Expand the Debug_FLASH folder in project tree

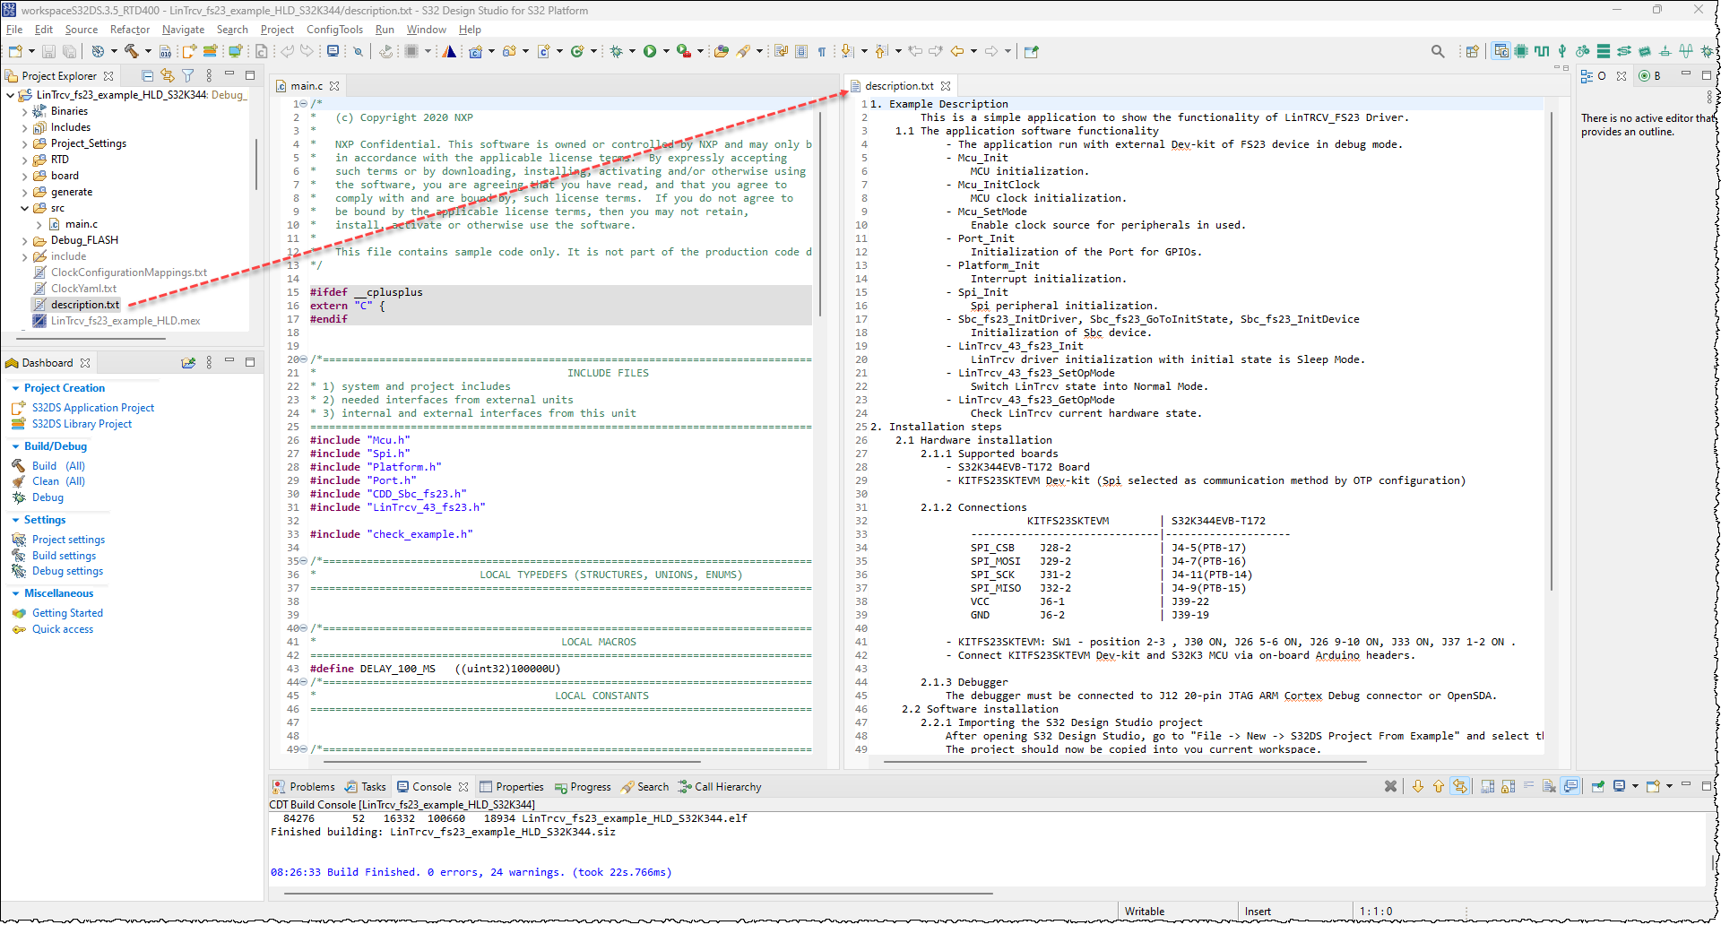tap(24, 240)
